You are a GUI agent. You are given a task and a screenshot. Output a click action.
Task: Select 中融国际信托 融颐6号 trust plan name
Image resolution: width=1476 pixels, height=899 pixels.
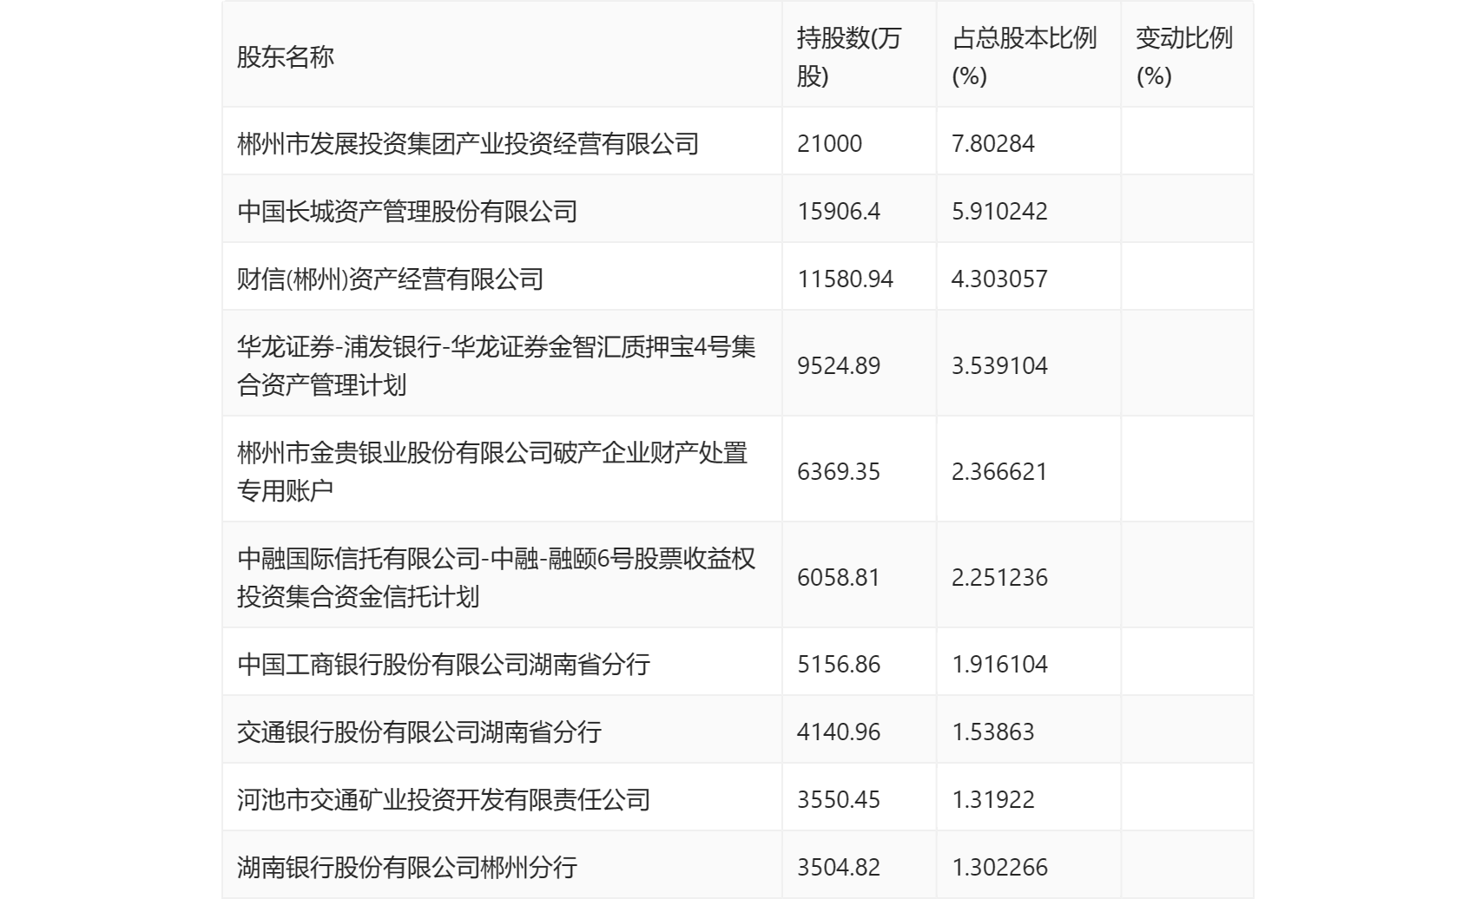click(x=496, y=577)
